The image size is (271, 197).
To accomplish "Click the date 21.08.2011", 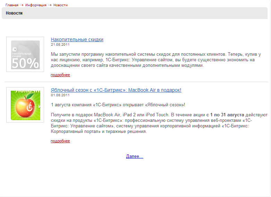I will pyautogui.click(x=60, y=45).
